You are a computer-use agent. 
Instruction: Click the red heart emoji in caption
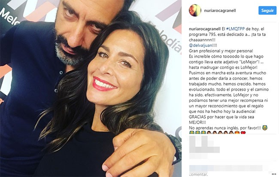point(243,132)
